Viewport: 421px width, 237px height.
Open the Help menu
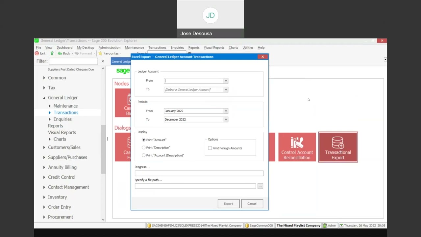point(261,47)
